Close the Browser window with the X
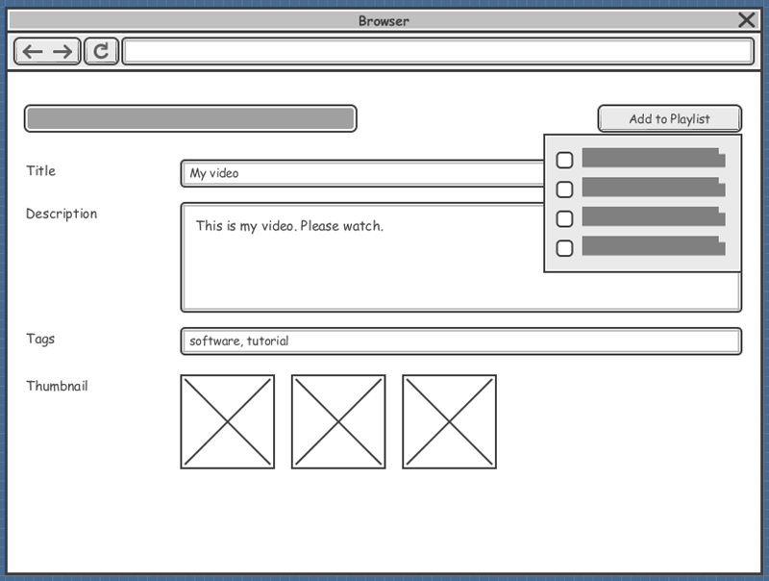769x581 pixels. coord(747,20)
